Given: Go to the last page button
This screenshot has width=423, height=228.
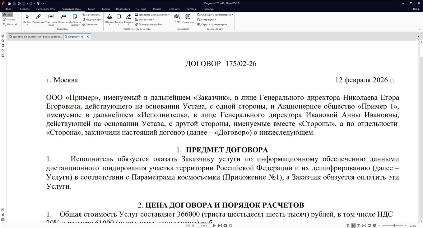Looking at the screenshot, I should tap(220, 226).
